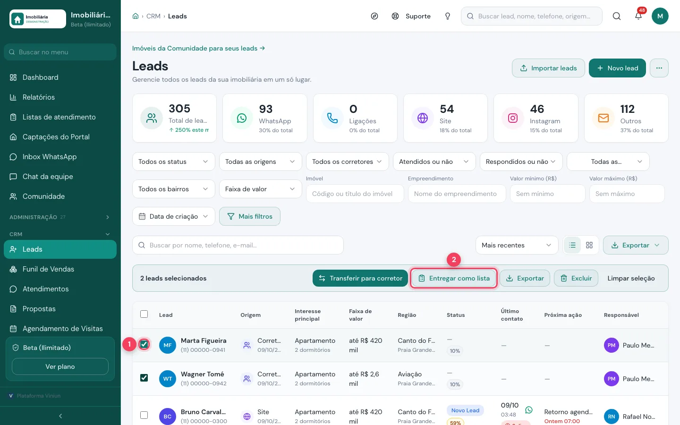
Task: Click the Outros envelope stat icon
Action: 603,118
